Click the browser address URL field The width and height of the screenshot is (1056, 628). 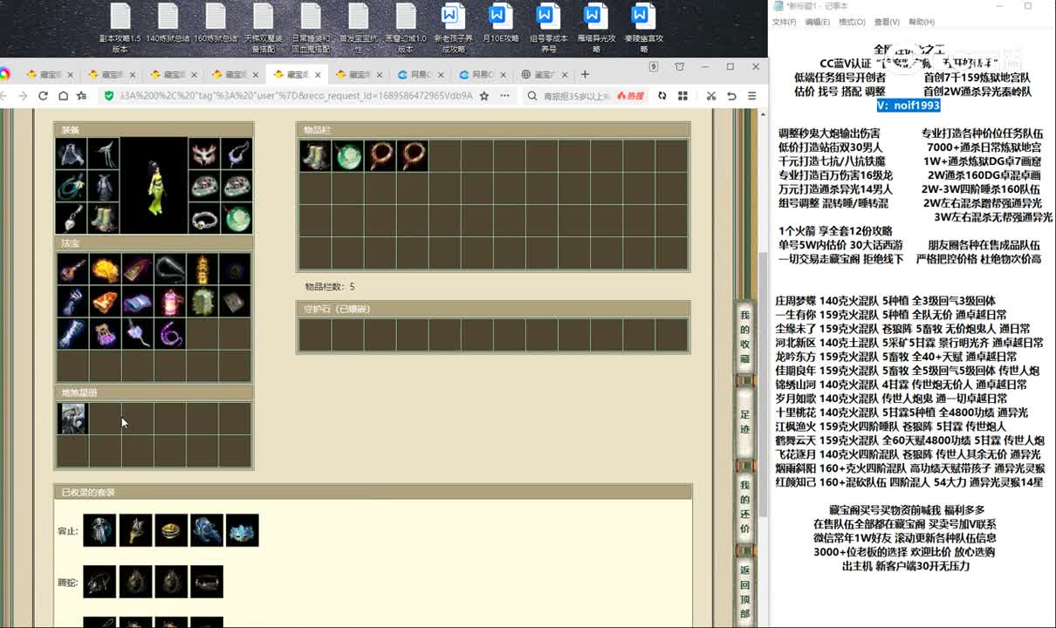pyautogui.click(x=297, y=96)
